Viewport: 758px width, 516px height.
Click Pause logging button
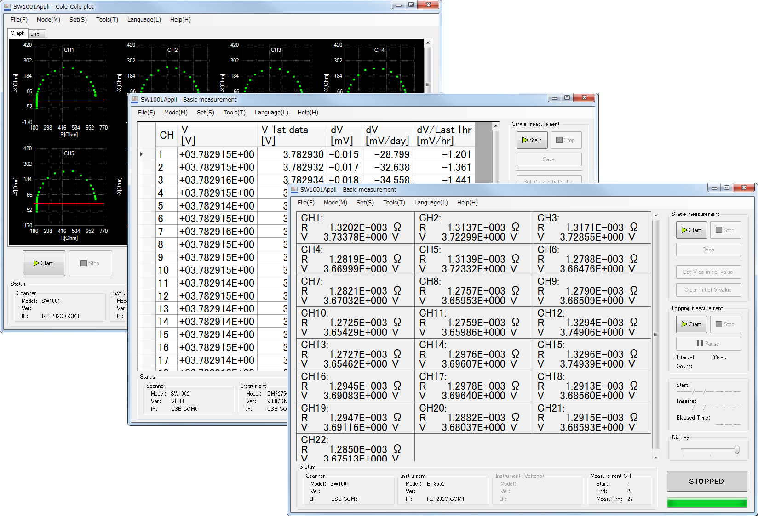coord(709,344)
